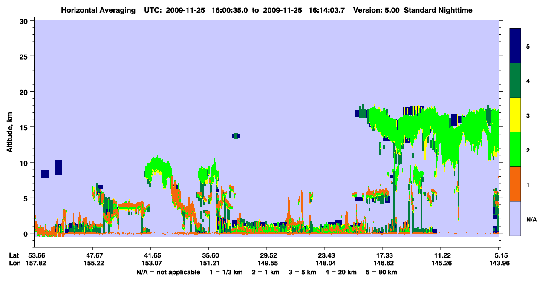Click 'Version: 5.00' in the header
Image resolution: width=554 pixels, height=284 pixels.
[376, 10]
